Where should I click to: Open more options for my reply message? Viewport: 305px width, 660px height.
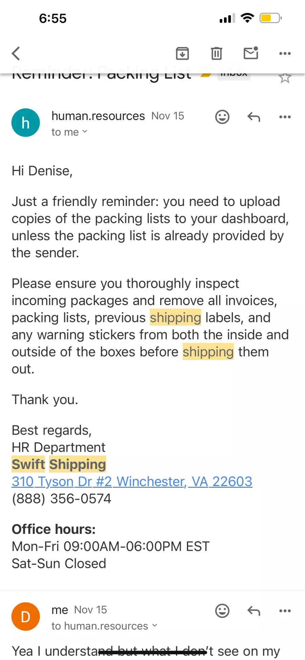(285, 611)
